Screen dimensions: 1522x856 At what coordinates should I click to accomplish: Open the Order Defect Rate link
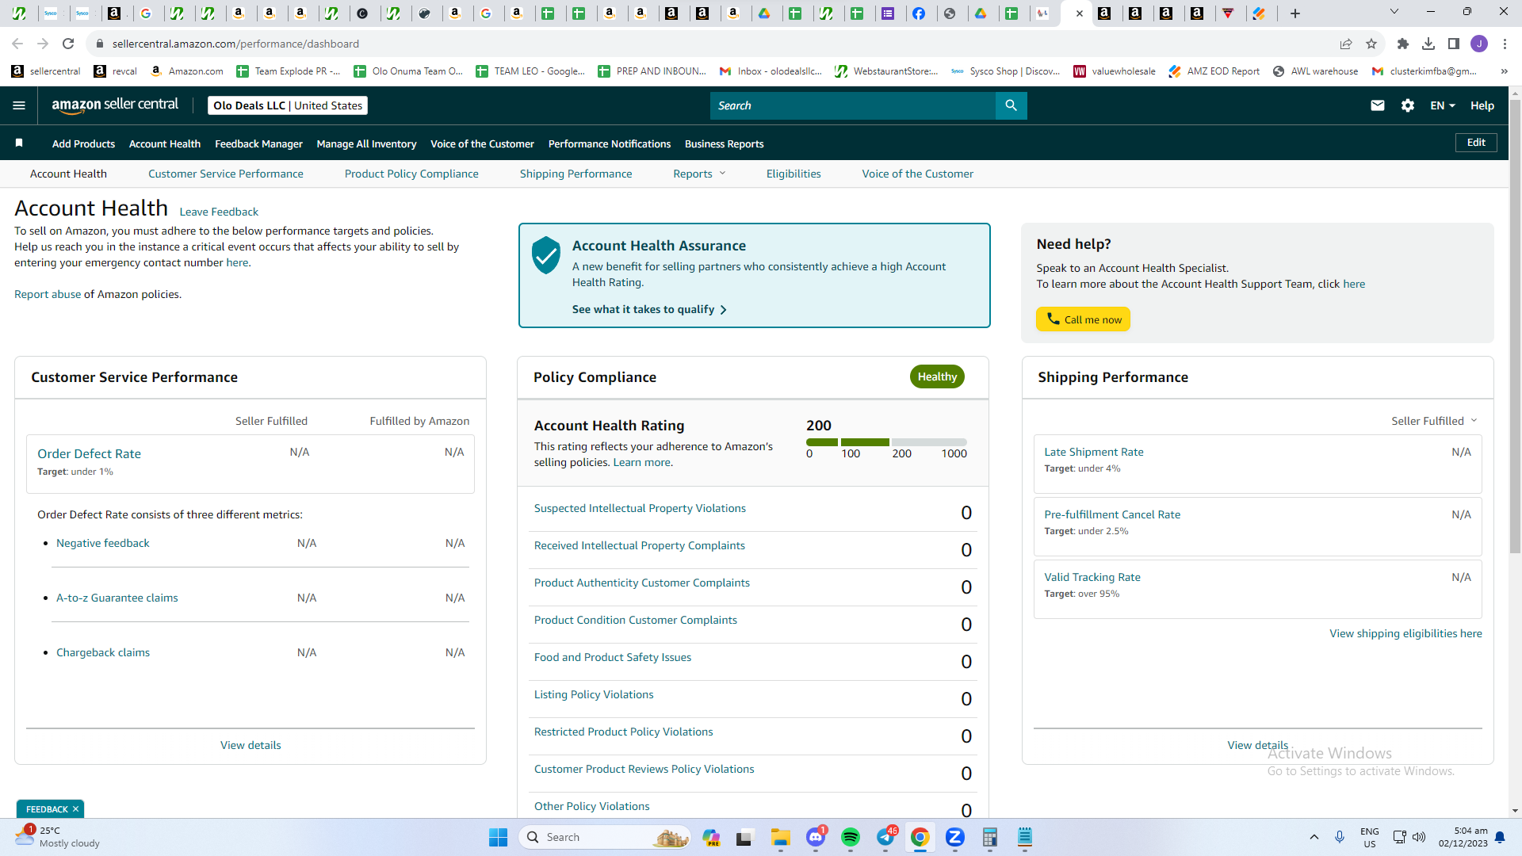coord(89,453)
